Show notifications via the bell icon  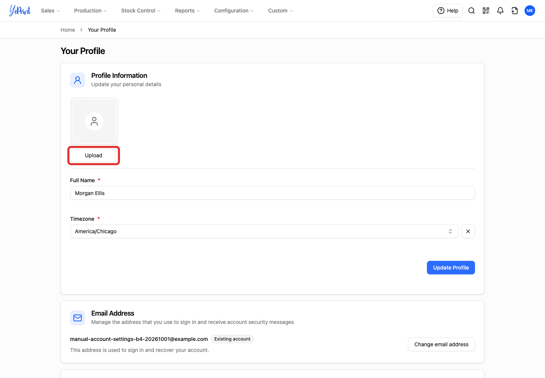[500, 11]
